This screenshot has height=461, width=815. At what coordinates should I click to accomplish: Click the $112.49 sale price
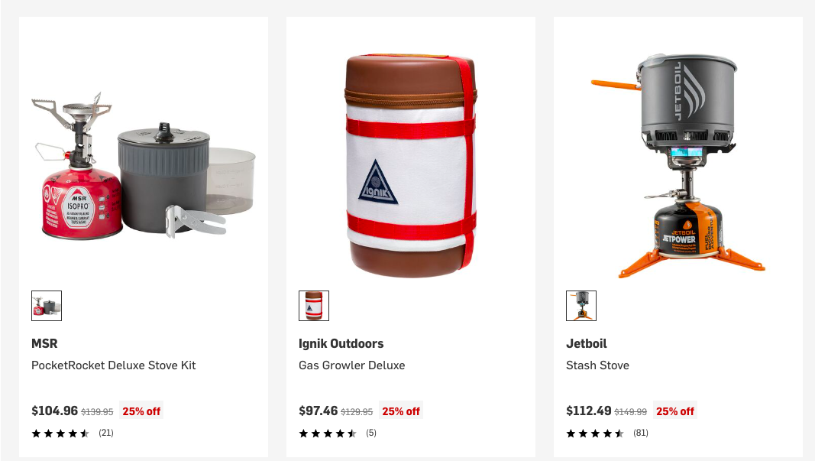point(588,411)
